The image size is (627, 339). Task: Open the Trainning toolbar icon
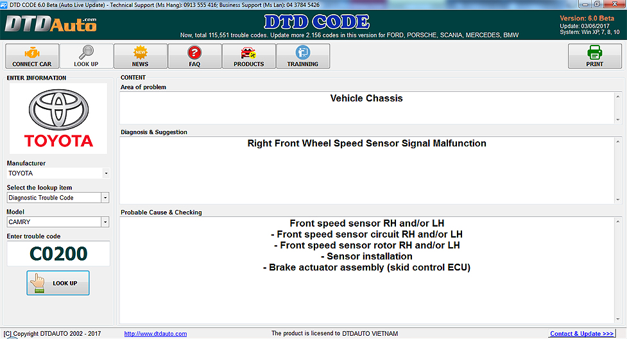(303, 53)
